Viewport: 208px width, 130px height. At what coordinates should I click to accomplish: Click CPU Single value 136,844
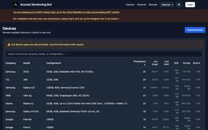click(154, 88)
